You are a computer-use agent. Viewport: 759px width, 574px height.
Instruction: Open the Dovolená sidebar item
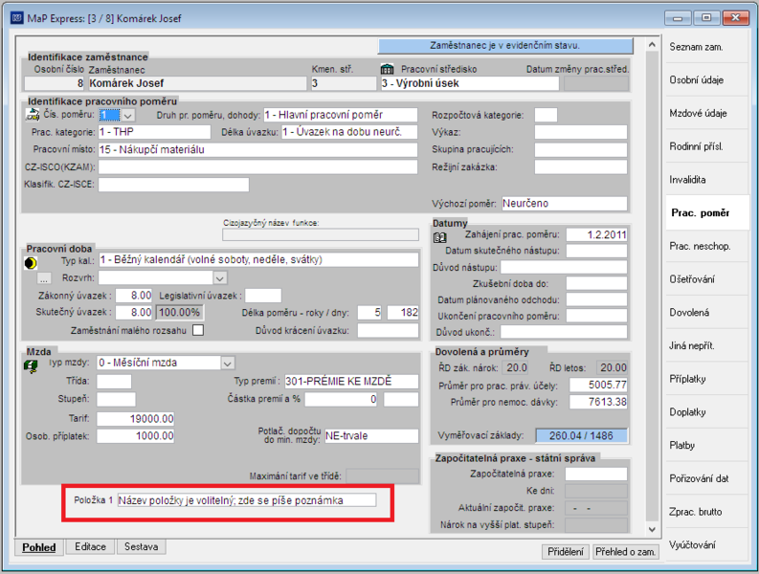(706, 313)
